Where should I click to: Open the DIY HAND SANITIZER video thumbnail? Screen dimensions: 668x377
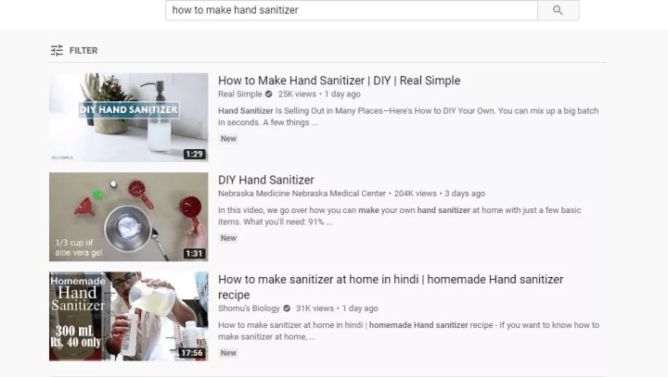click(129, 118)
